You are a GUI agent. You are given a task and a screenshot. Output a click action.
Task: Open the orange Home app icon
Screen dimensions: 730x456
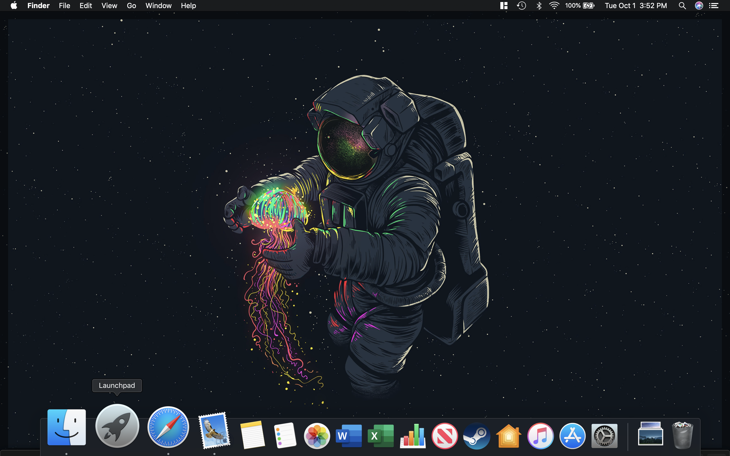(508, 436)
